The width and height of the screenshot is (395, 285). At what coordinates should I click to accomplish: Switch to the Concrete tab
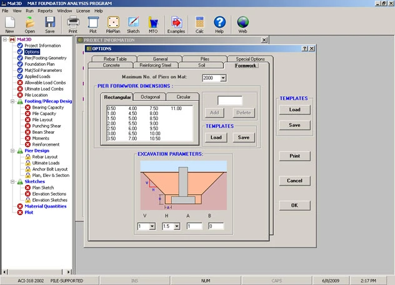[111, 65]
